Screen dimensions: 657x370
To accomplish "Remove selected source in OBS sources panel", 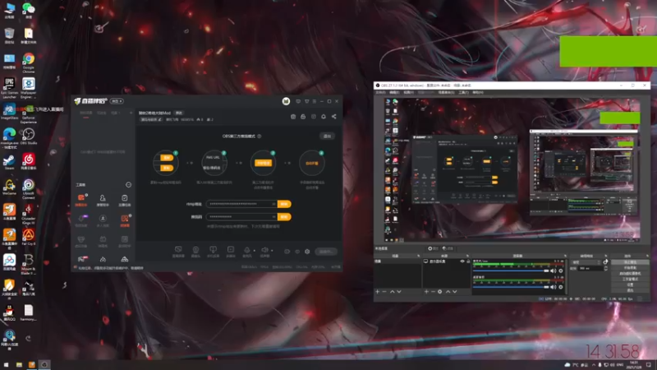I will pos(433,292).
